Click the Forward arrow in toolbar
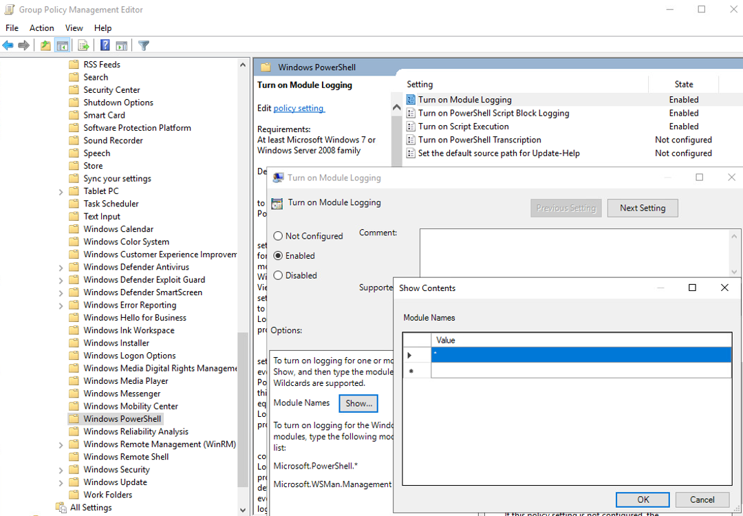 click(24, 45)
